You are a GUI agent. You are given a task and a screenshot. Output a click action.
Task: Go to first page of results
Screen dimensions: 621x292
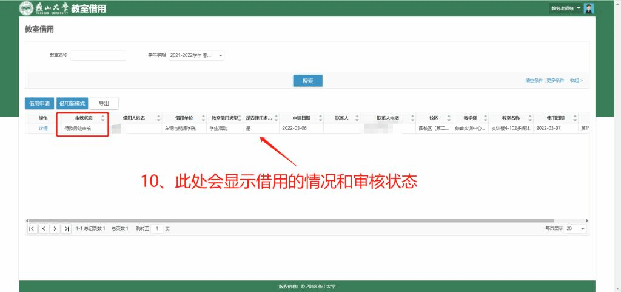click(x=32, y=228)
